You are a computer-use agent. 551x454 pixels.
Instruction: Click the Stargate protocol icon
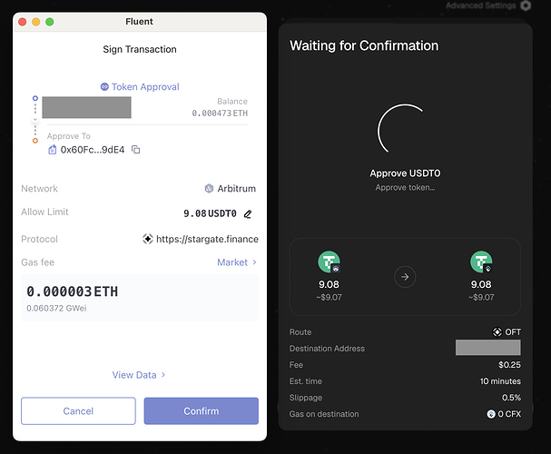click(x=148, y=239)
